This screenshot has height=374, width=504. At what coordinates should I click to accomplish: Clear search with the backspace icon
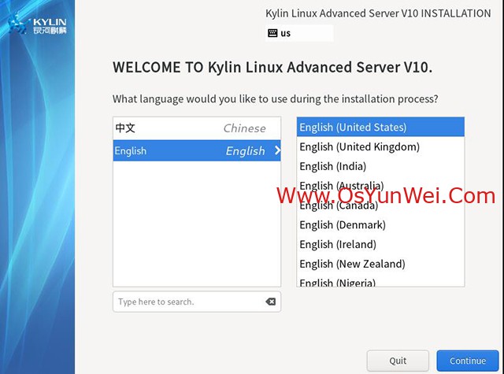270,302
